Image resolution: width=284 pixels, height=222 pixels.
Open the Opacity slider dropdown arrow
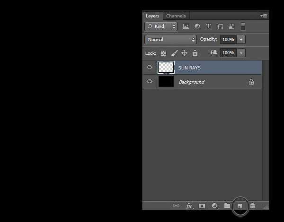click(241, 40)
